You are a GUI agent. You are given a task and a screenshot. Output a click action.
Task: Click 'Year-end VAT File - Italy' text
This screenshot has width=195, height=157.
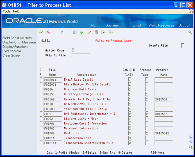coord(85,109)
